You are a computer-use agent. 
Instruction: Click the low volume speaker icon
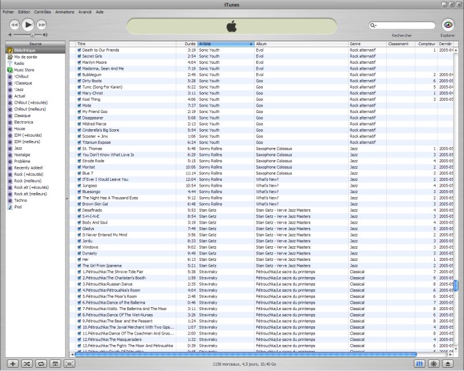tap(10, 35)
